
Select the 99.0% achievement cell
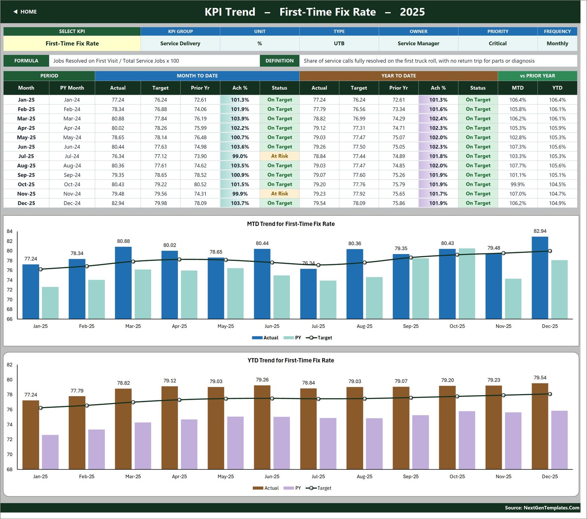pyautogui.click(x=240, y=156)
